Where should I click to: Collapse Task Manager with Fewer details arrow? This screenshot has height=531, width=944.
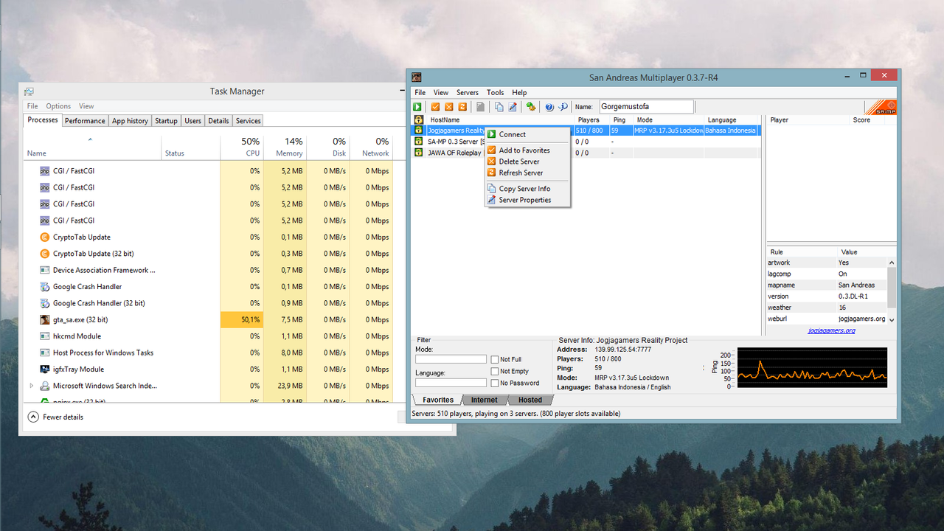pos(33,417)
